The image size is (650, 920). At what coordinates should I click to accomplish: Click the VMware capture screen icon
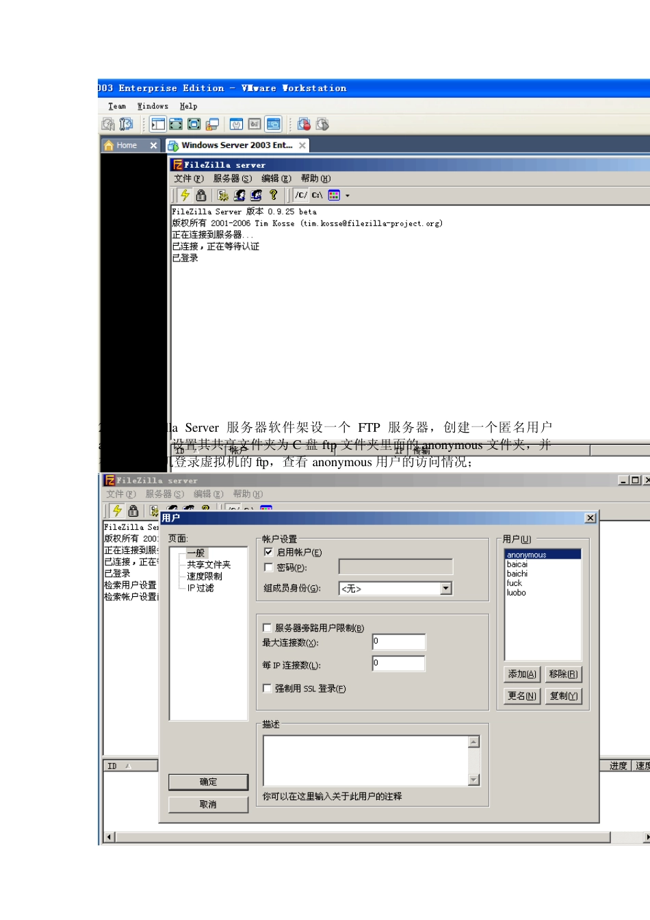304,124
